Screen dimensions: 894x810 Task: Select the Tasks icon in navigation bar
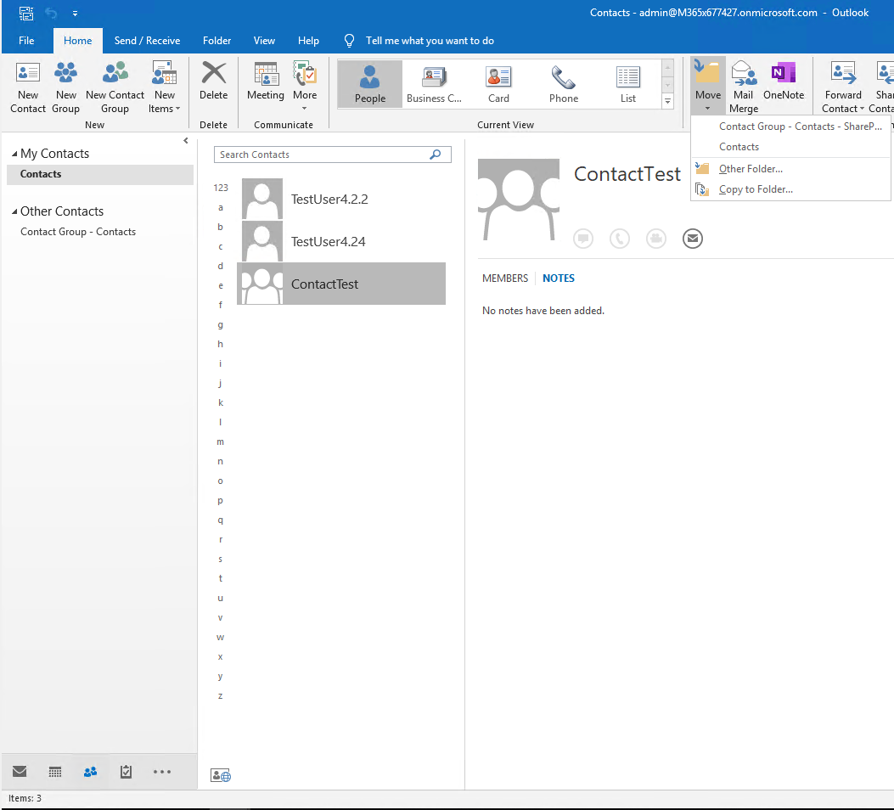(125, 772)
